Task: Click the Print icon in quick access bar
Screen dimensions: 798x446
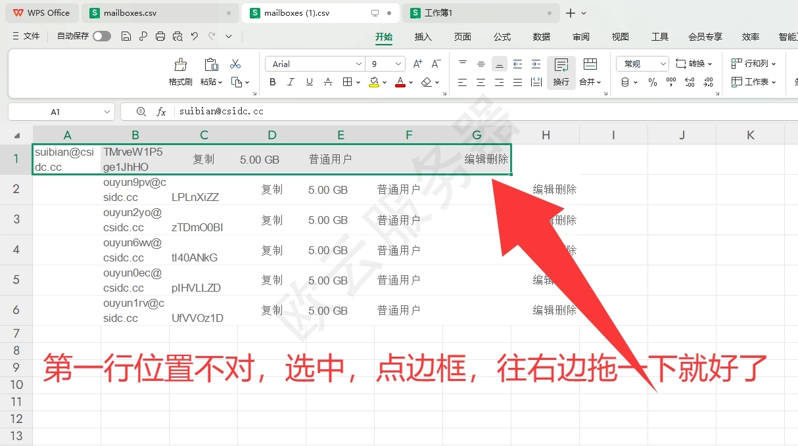Action: click(160, 36)
